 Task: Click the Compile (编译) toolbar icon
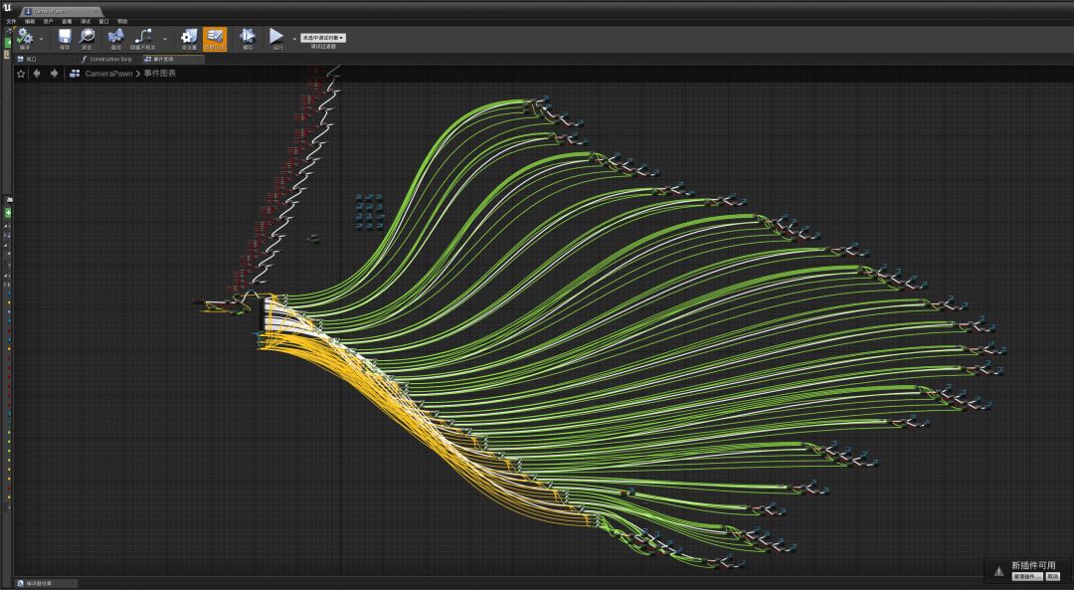[25, 37]
